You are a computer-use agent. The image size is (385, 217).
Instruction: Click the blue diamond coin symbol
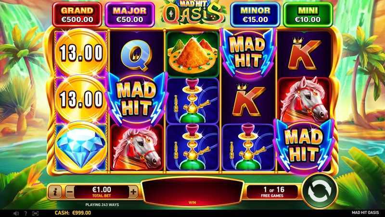pyautogui.click(x=81, y=147)
